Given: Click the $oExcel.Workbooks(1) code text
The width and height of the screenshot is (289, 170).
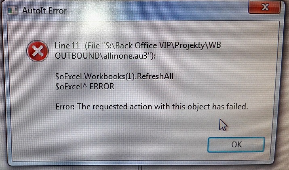Looking at the screenshot, I should (x=95, y=76).
